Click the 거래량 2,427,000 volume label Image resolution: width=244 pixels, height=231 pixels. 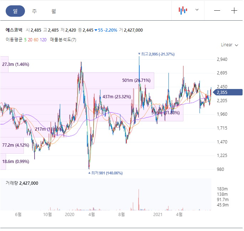[x=22, y=183]
